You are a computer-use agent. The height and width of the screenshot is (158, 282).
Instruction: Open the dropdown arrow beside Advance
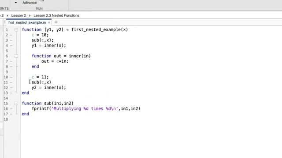click(x=16, y=3)
